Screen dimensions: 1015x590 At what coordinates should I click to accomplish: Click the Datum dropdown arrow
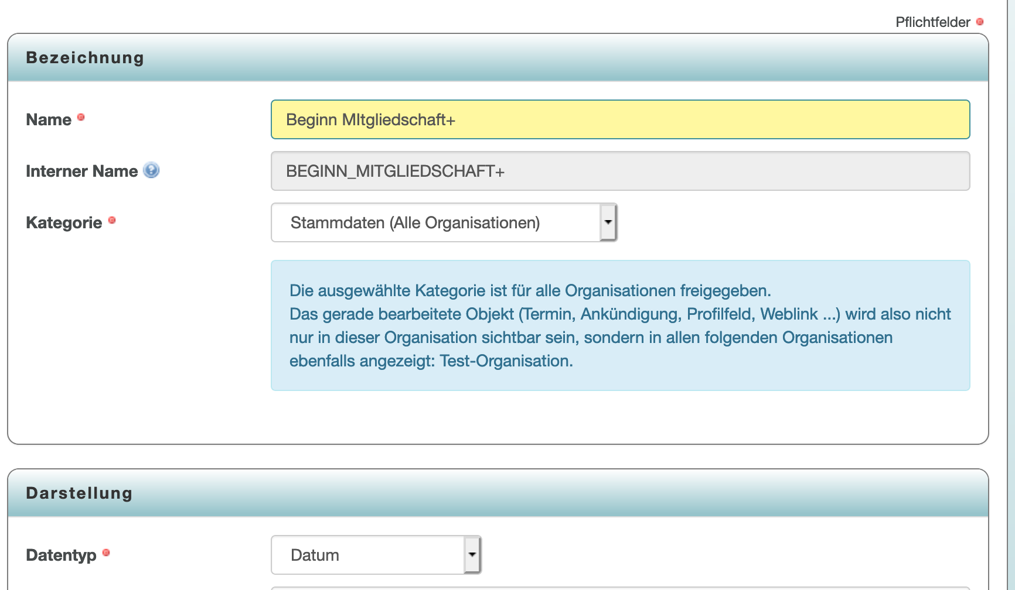[x=472, y=554]
